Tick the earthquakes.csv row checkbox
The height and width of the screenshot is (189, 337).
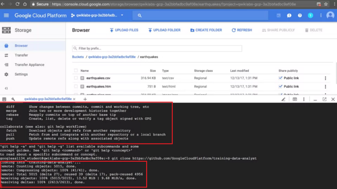tap(76, 78)
